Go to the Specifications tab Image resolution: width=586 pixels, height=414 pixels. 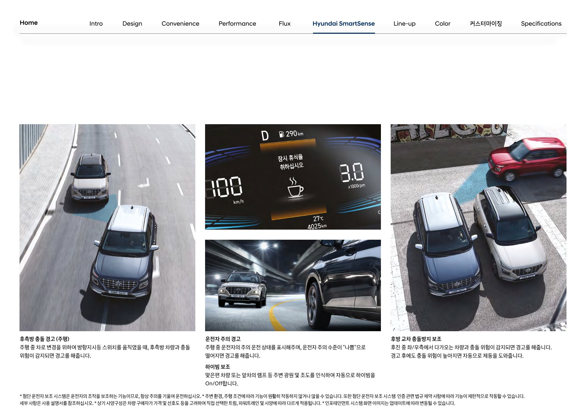coord(541,24)
